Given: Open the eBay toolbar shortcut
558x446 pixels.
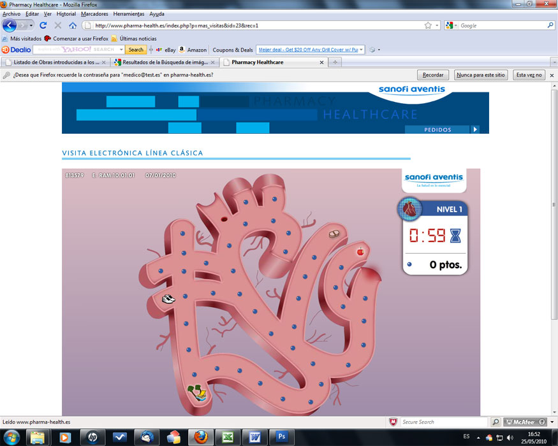Looking at the screenshot, I should (x=166, y=50).
